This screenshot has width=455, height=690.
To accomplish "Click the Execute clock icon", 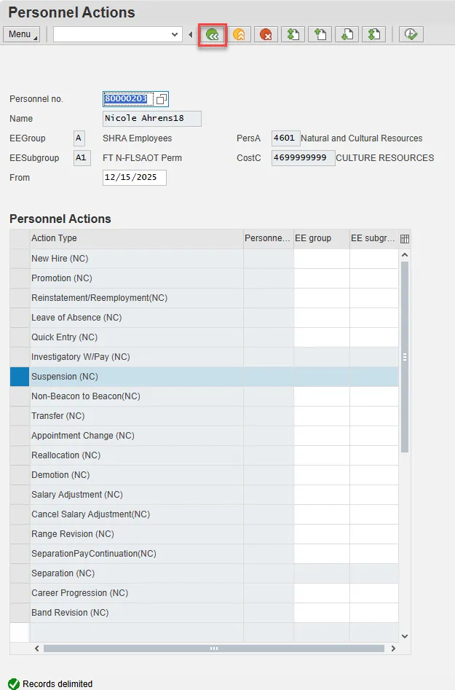I will pos(411,34).
